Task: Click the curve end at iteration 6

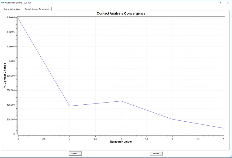Action: [224, 128]
